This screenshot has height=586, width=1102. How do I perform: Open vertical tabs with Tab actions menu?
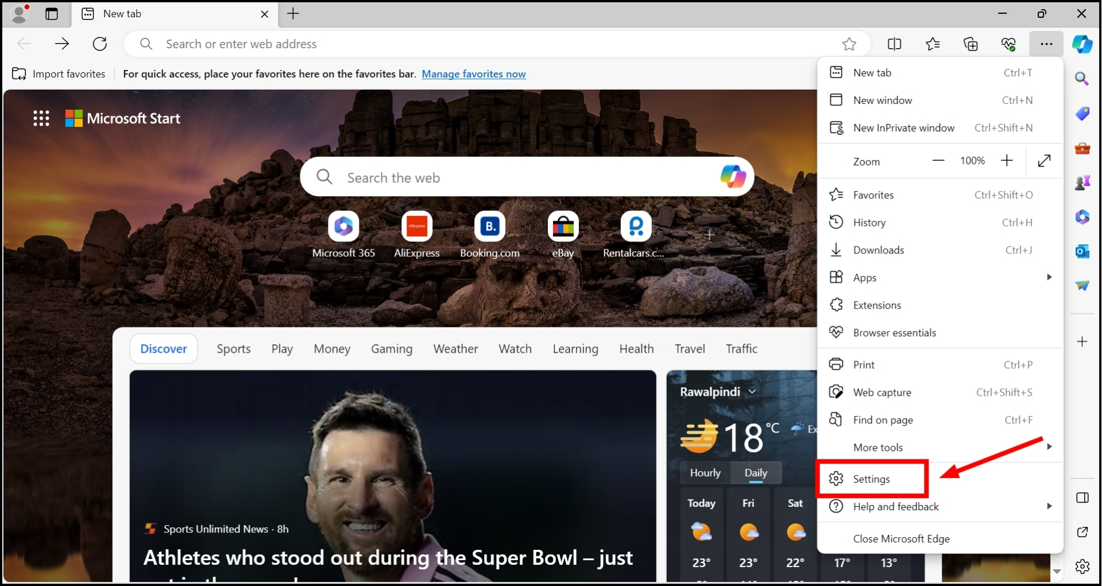(52, 14)
